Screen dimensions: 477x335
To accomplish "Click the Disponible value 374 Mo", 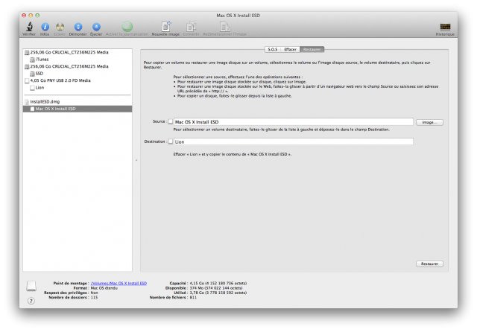I will coord(216,288).
